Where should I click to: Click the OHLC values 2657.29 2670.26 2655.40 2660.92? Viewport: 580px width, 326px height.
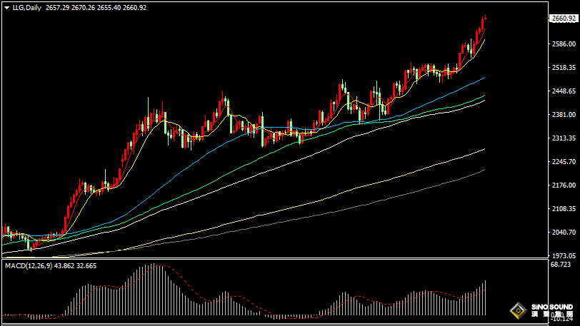(x=96, y=8)
